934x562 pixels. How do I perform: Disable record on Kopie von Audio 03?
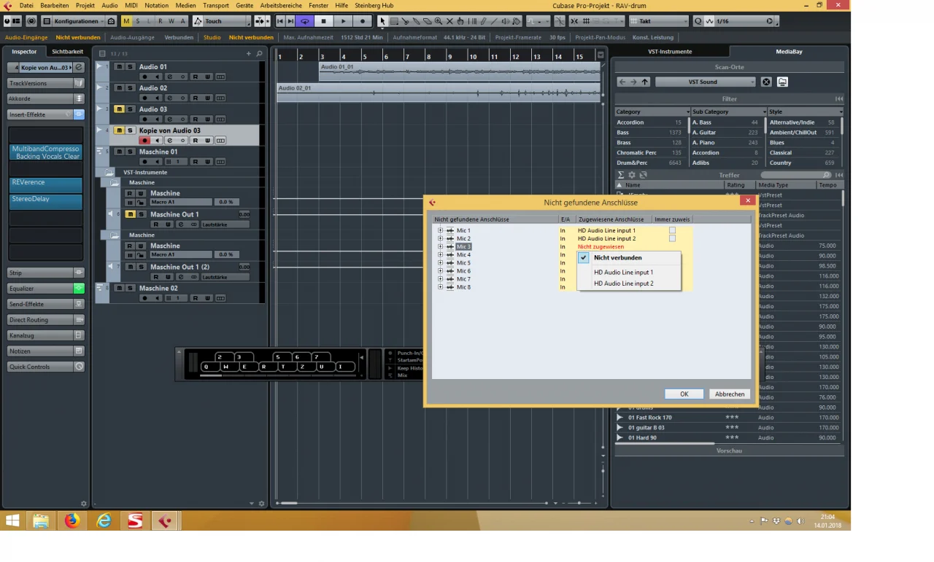coord(144,141)
